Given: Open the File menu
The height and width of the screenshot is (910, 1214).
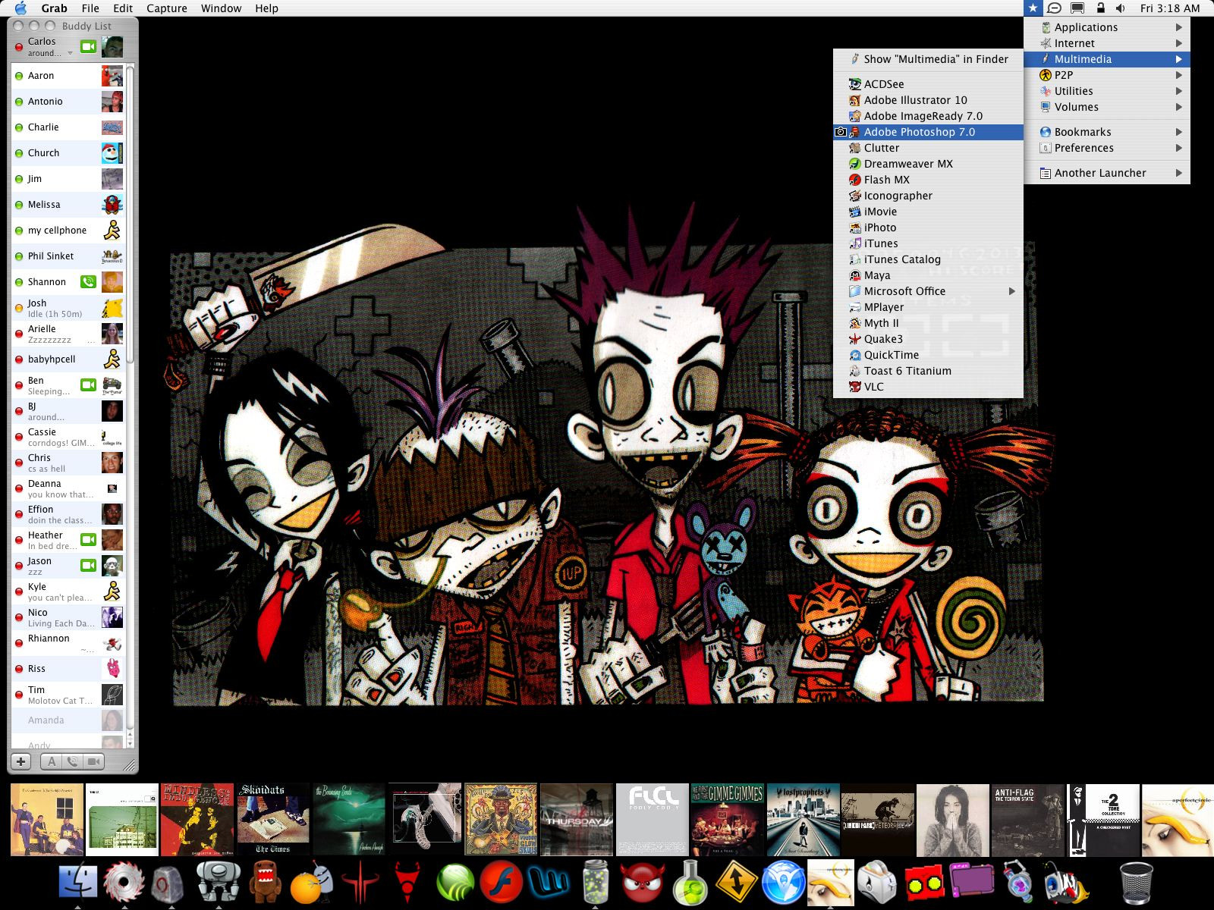Looking at the screenshot, I should 90,8.
